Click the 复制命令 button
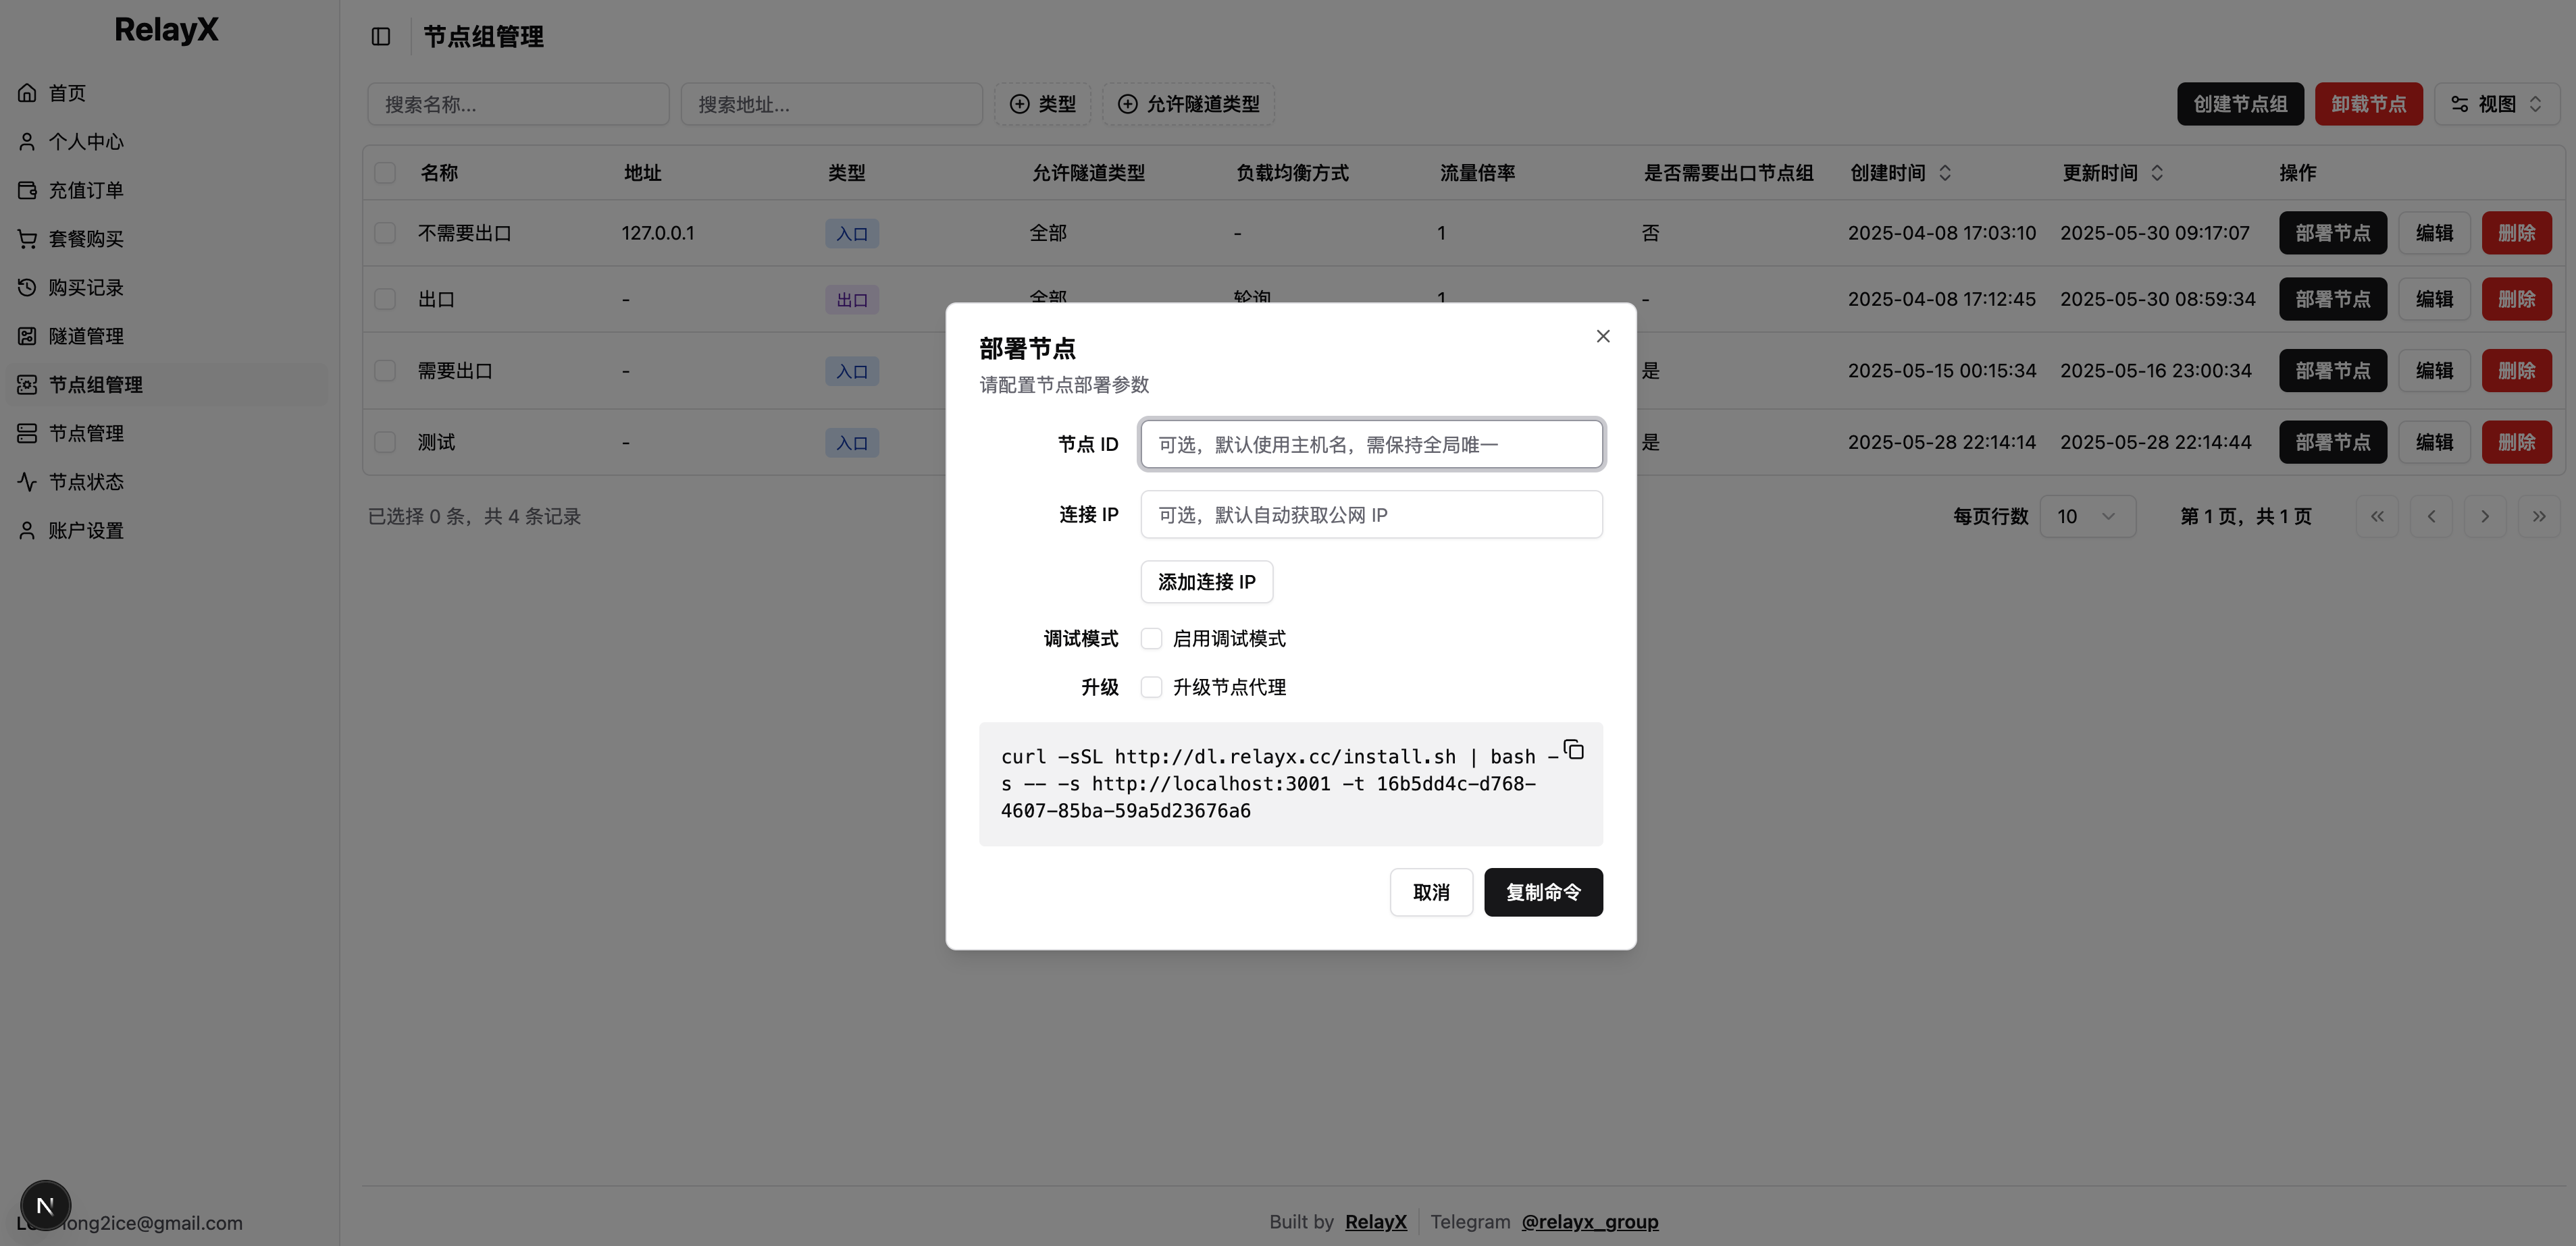Viewport: 2576px width, 1246px height. pyautogui.click(x=1543, y=892)
